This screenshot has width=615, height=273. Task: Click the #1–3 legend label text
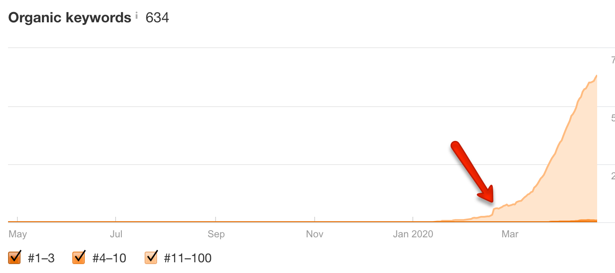click(41, 258)
